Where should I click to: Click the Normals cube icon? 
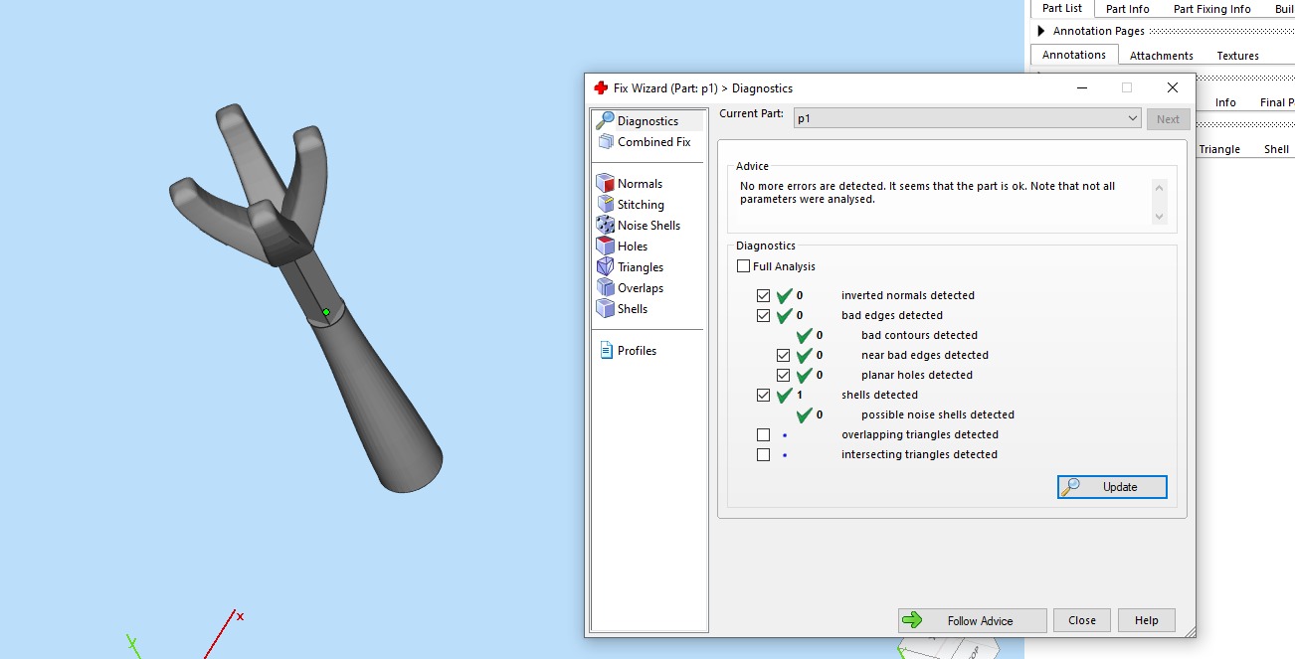tap(605, 183)
